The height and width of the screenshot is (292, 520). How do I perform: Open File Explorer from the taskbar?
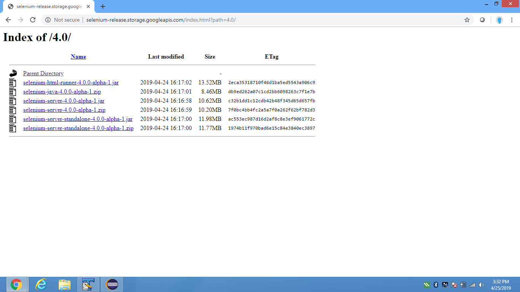[x=65, y=284]
